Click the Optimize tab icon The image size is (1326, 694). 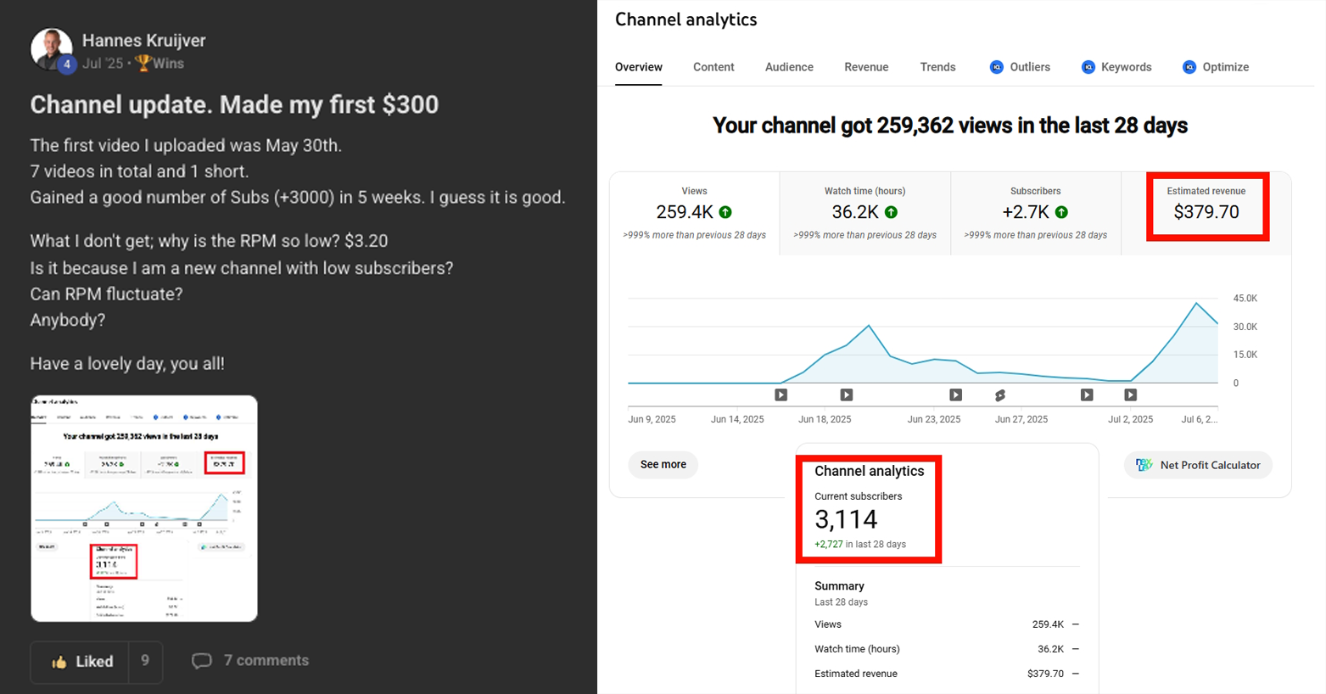pyautogui.click(x=1189, y=67)
